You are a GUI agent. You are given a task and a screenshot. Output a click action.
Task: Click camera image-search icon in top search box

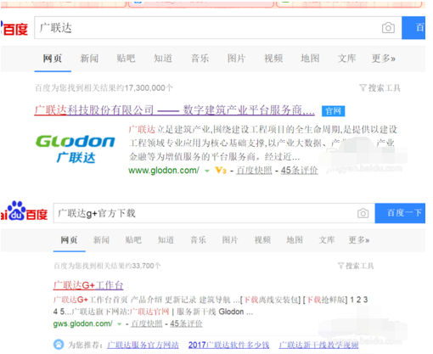pyautogui.click(x=388, y=28)
